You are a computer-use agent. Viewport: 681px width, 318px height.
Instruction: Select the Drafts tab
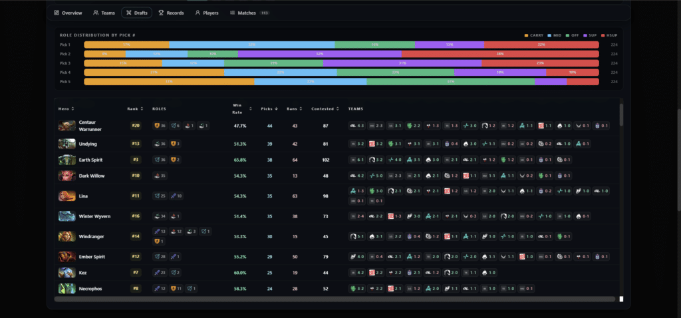point(137,13)
